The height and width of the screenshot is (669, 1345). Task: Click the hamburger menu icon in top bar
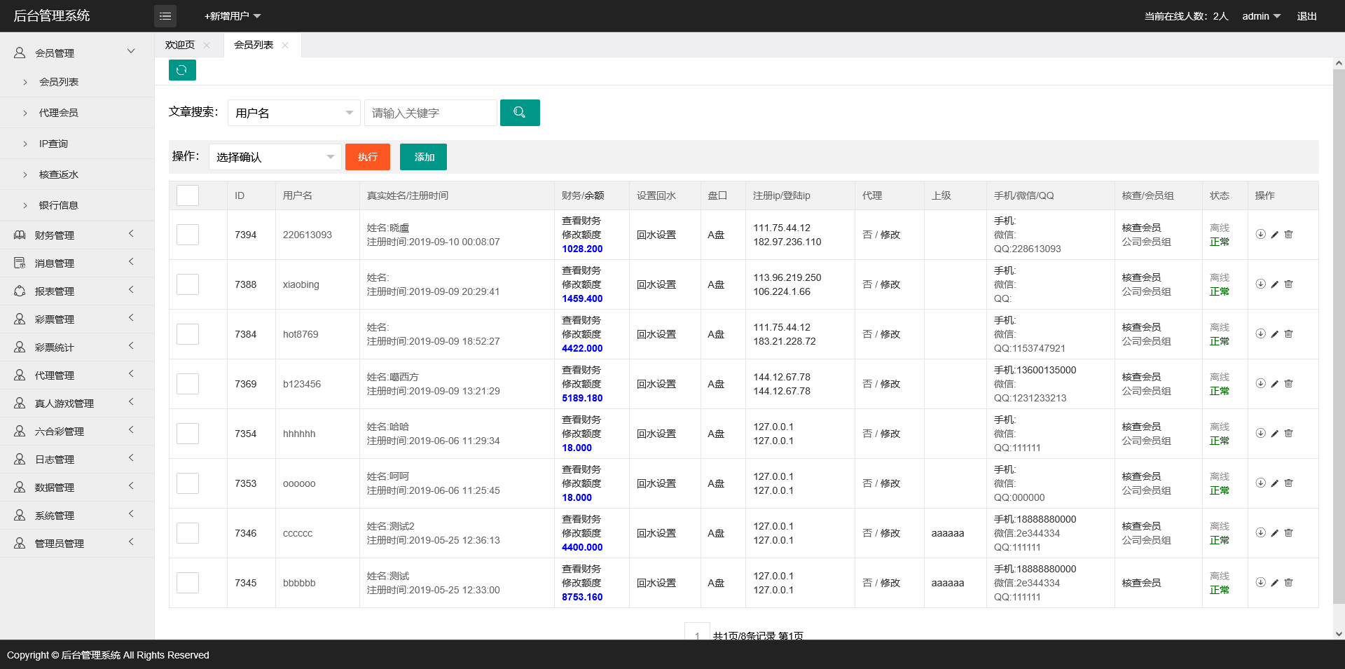[165, 15]
